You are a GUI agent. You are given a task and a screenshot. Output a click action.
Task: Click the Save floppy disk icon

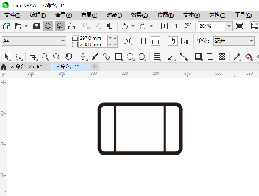click(x=36, y=26)
